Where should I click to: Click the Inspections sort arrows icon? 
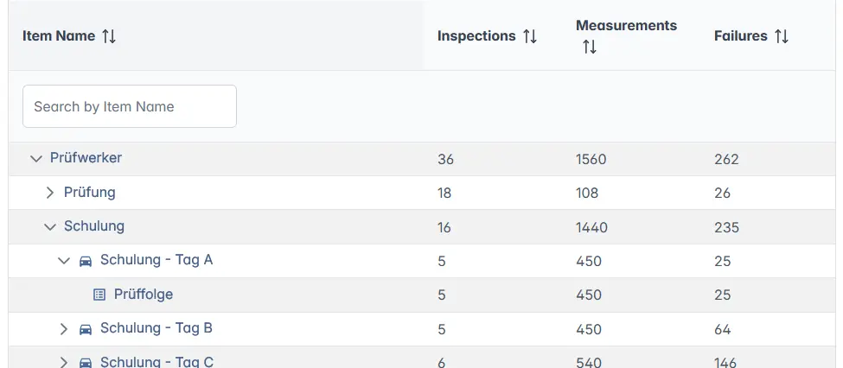click(x=530, y=36)
